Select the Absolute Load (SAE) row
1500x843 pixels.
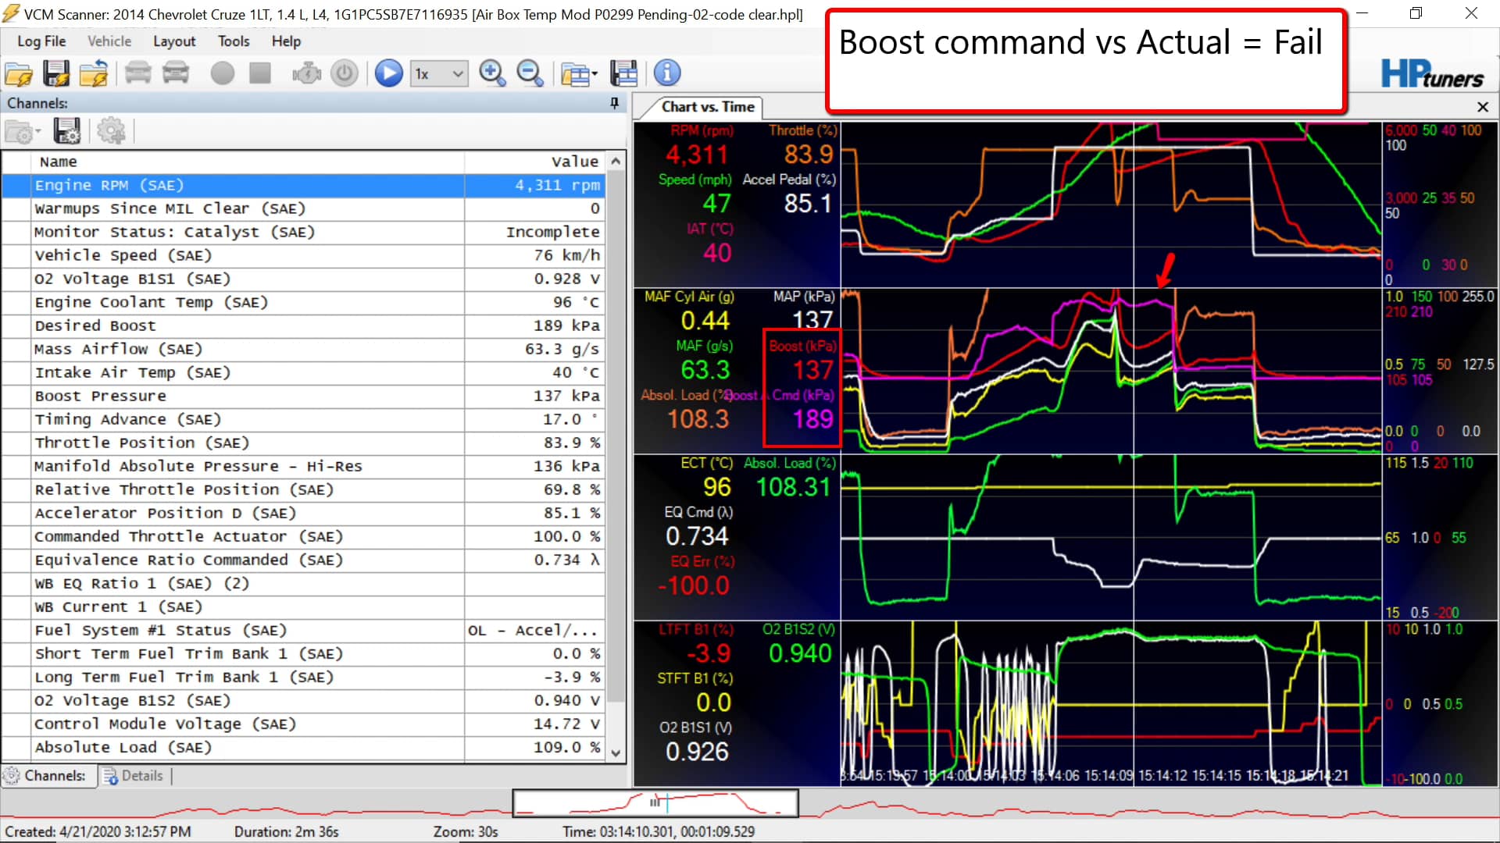[302, 747]
